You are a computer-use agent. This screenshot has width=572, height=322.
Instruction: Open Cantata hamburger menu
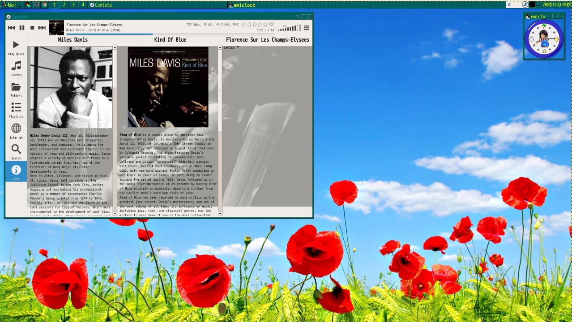click(307, 28)
